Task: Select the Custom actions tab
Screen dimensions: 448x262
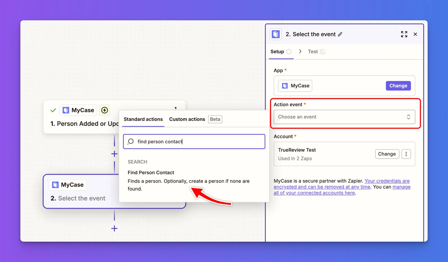Action: 187,119
